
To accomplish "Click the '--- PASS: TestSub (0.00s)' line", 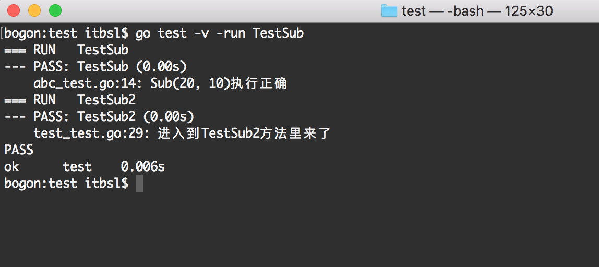I will pos(95,67).
